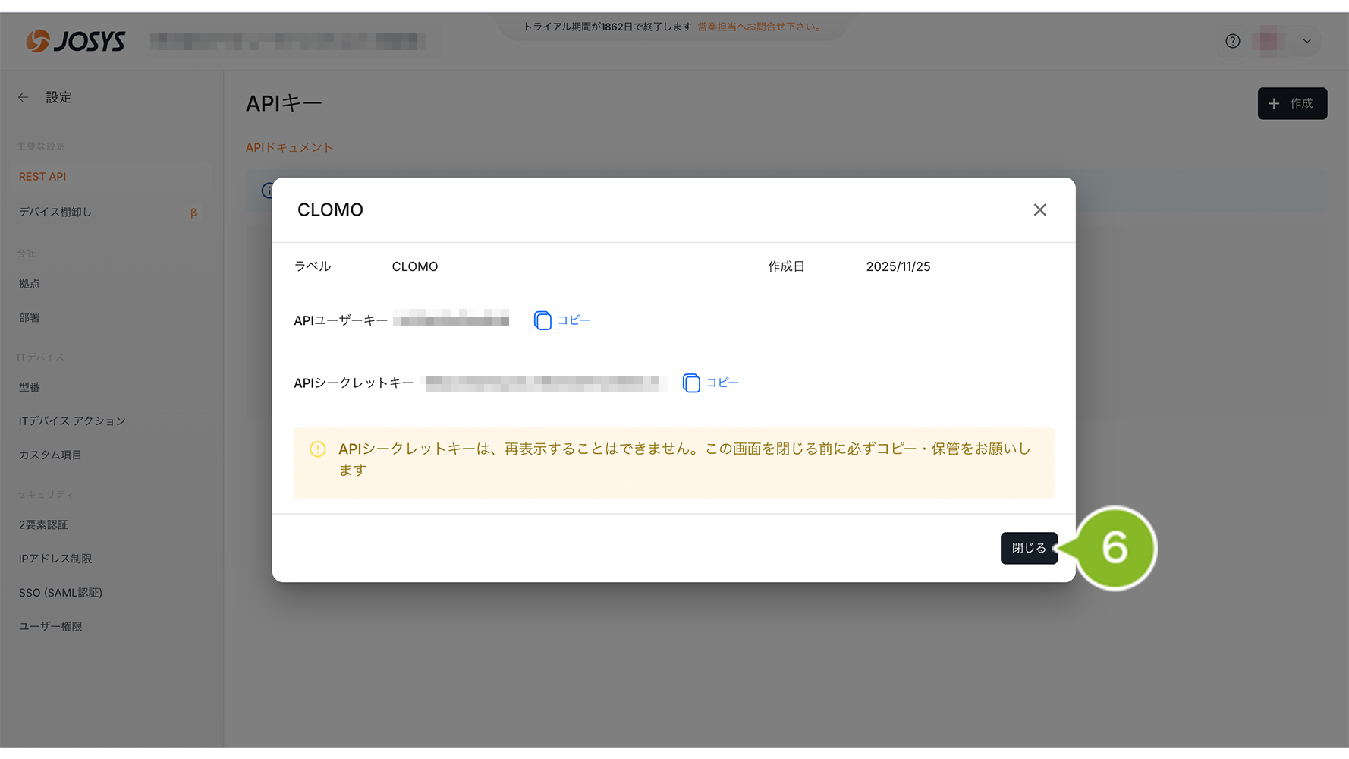Select 型番 in sidebar
Image resolution: width=1349 pixels, height=759 pixels.
(30, 386)
